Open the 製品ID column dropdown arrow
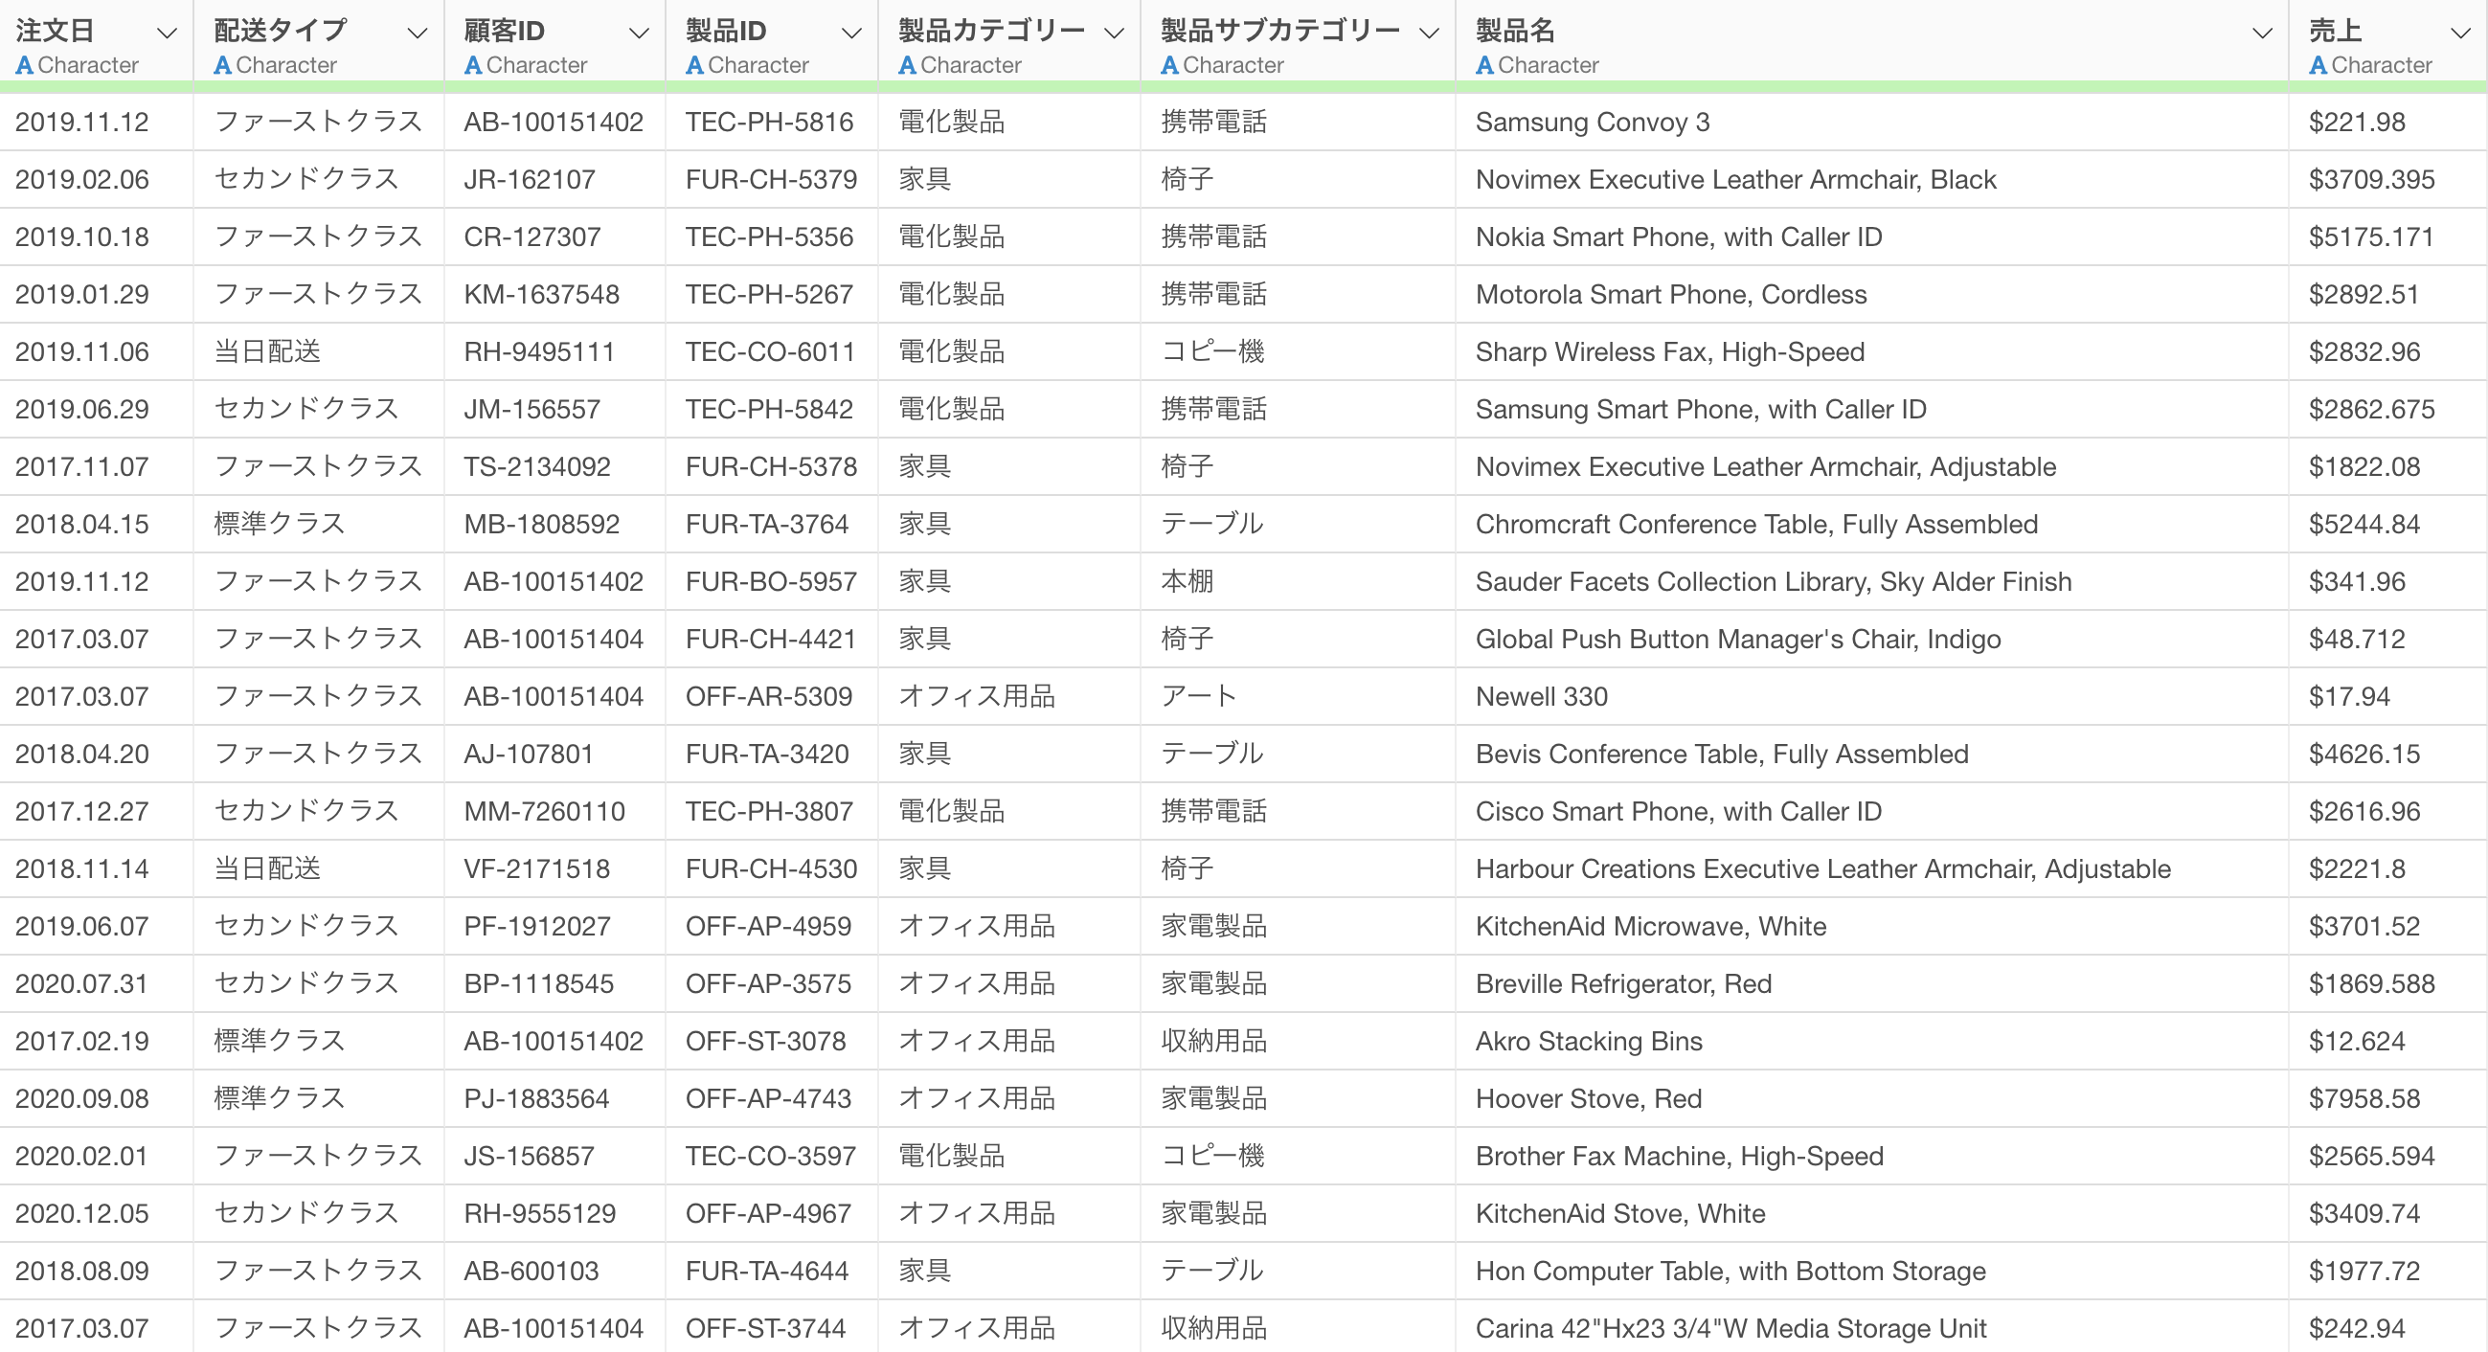The width and height of the screenshot is (2488, 1352). coord(851,34)
